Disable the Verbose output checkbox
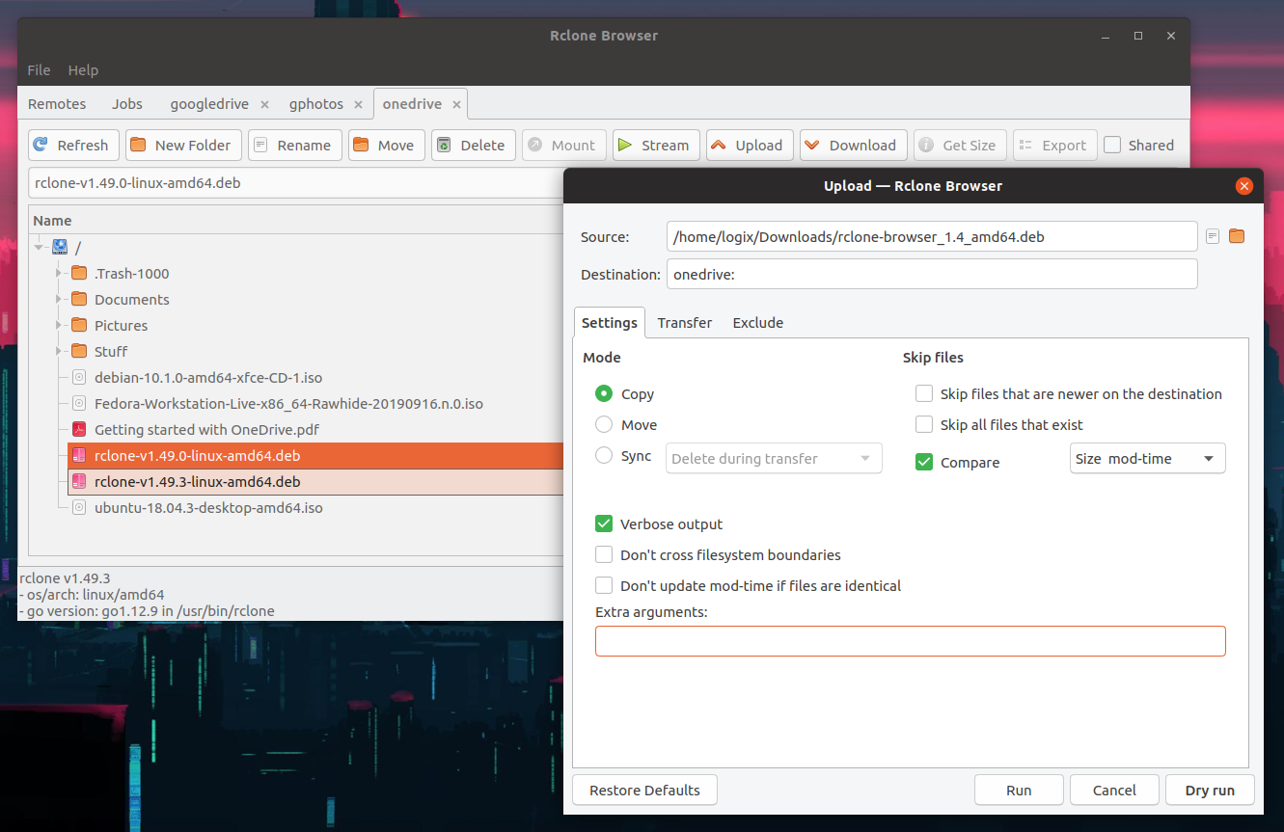This screenshot has width=1284, height=832. [x=604, y=523]
